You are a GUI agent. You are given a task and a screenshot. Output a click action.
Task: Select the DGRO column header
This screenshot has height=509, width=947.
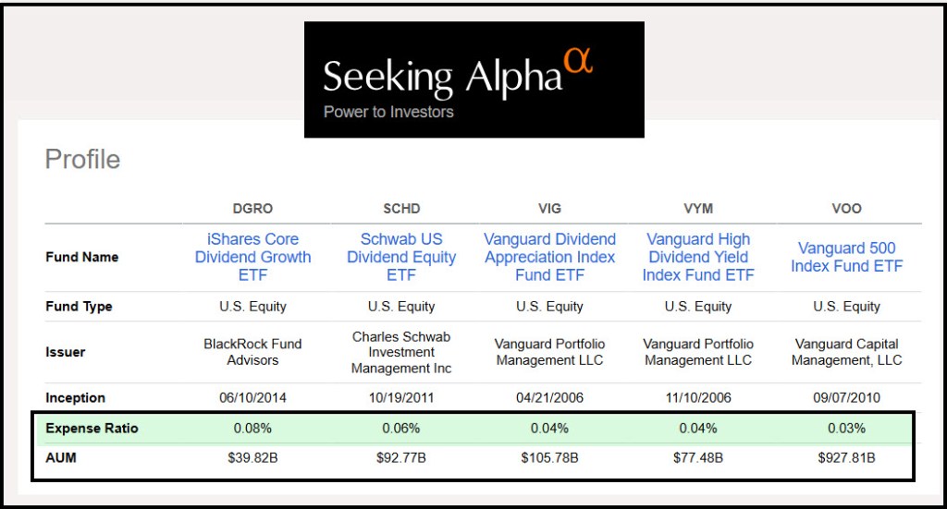pyautogui.click(x=252, y=209)
